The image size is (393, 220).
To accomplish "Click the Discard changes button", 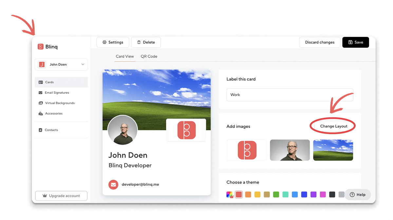I will [x=320, y=42].
